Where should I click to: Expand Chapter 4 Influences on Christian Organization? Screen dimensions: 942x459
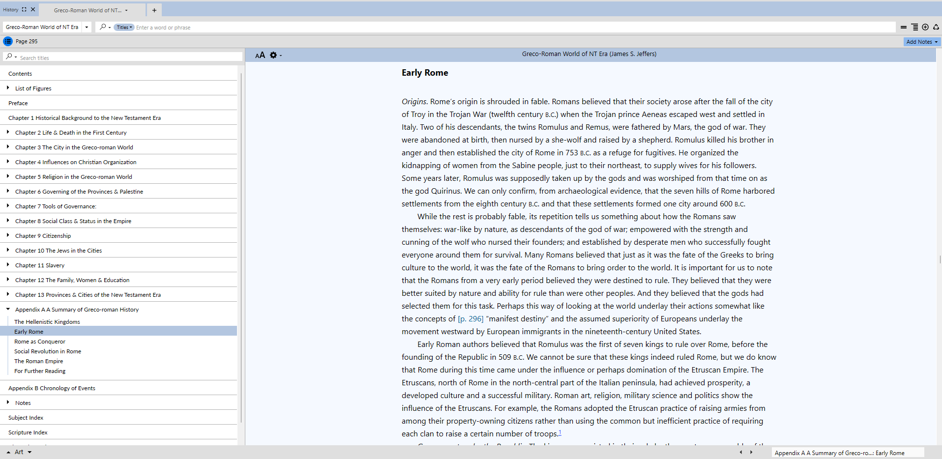(x=8, y=162)
